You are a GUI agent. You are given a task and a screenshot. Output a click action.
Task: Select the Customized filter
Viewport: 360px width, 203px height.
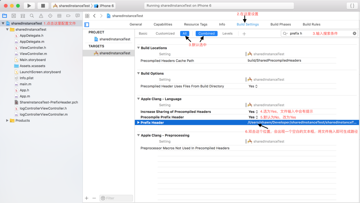tap(165, 34)
